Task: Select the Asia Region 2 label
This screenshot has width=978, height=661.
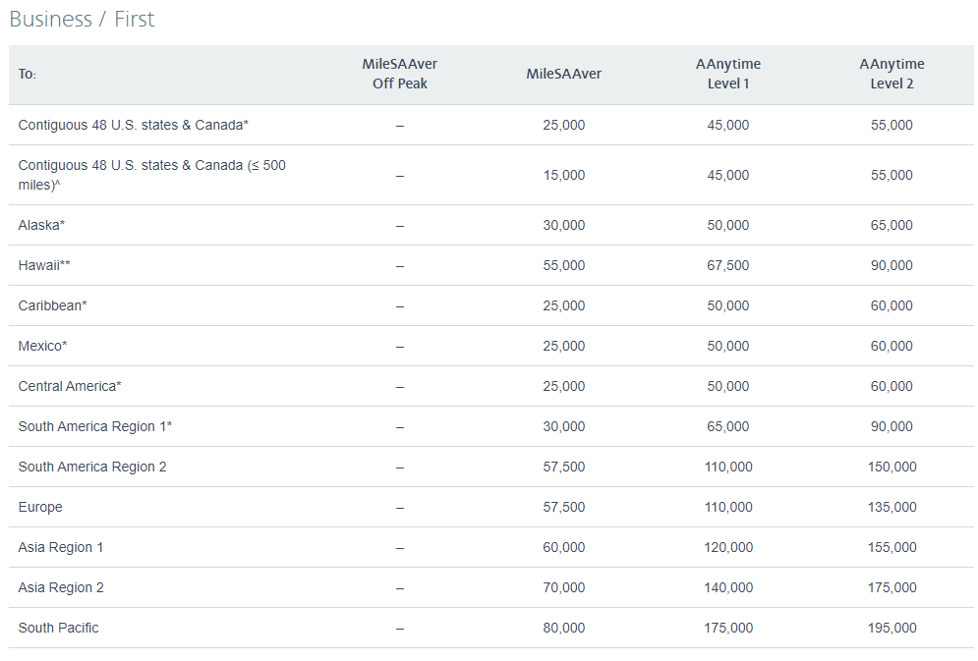Action: pos(61,587)
